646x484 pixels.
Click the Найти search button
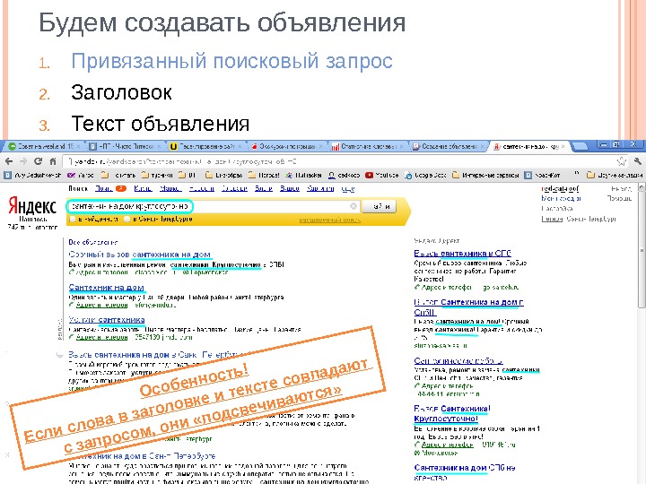point(380,206)
